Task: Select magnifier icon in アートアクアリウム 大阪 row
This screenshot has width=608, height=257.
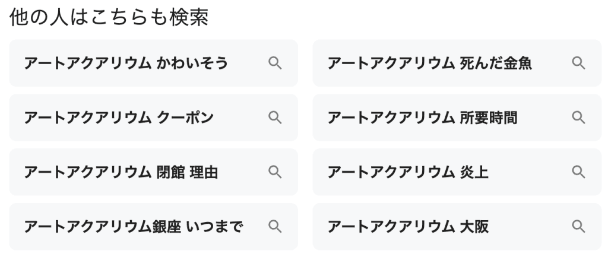Action: tap(578, 226)
